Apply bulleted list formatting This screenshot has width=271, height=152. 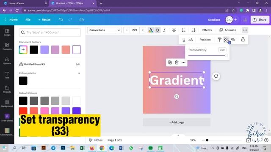[183, 30]
